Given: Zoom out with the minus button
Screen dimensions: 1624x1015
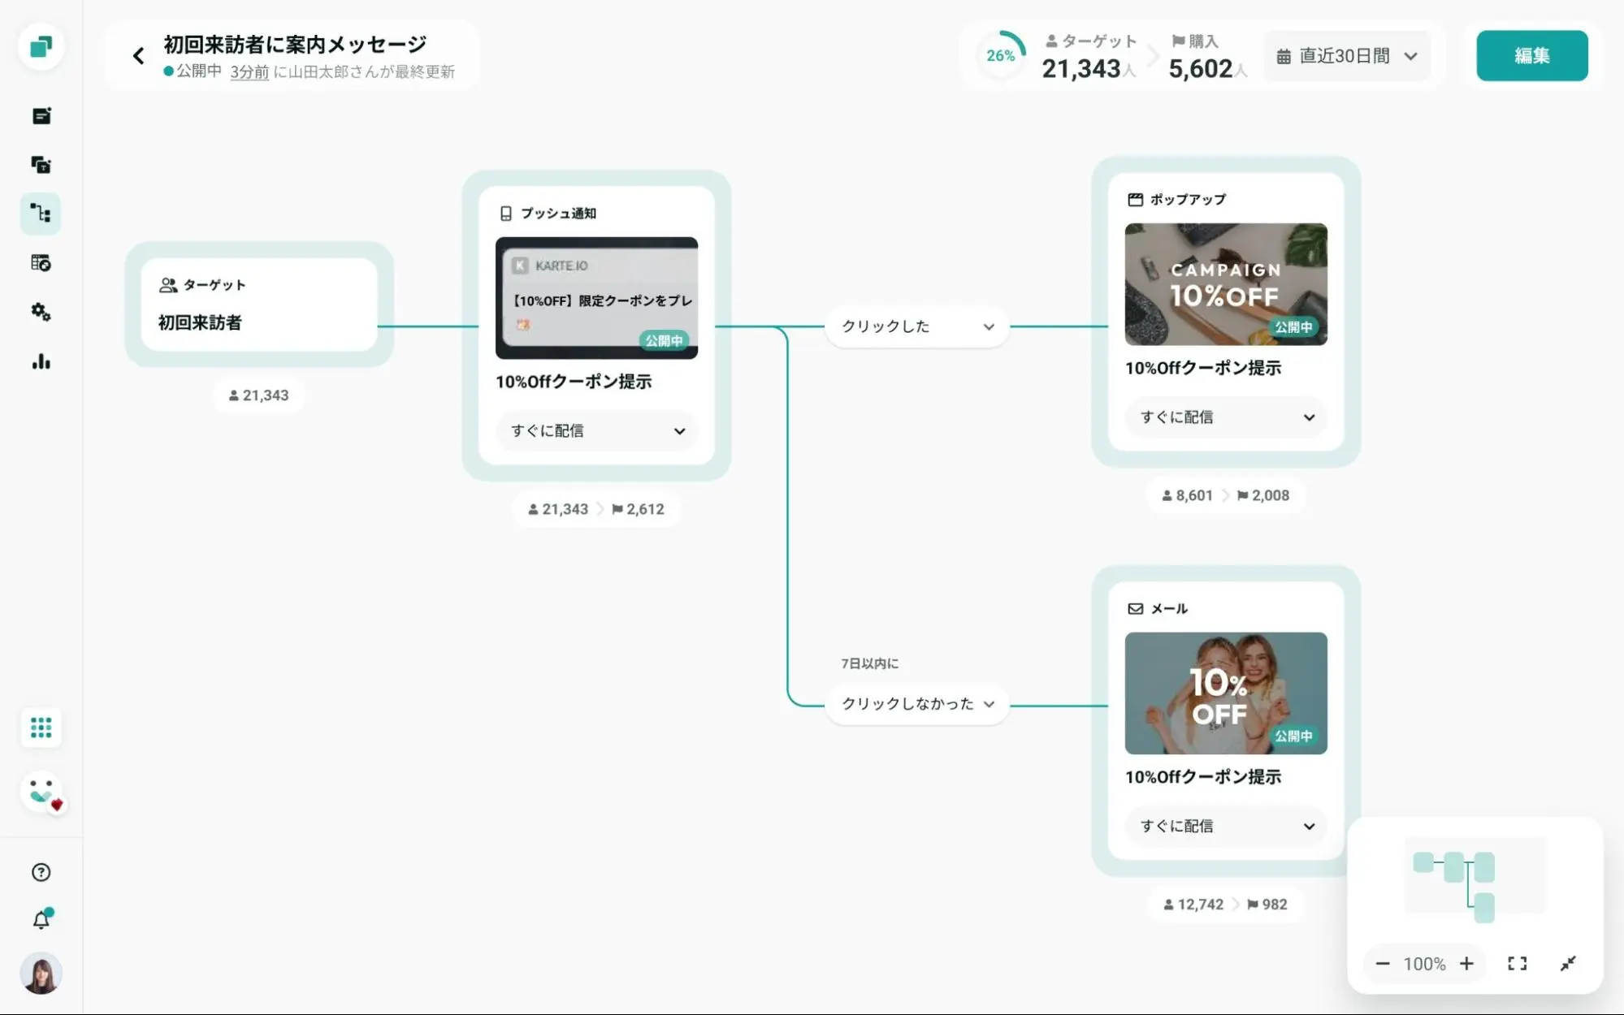Looking at the screenshot, I should click(1383, 964).
